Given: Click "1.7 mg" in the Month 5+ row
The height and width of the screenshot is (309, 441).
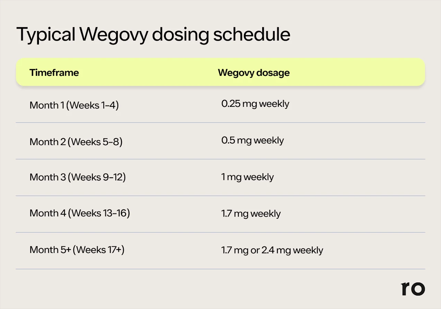Looking at the screenshot, I should coord(235,250).
